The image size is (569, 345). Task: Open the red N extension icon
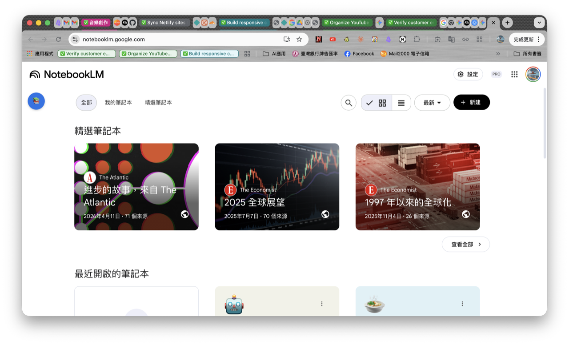pos(318,39)
